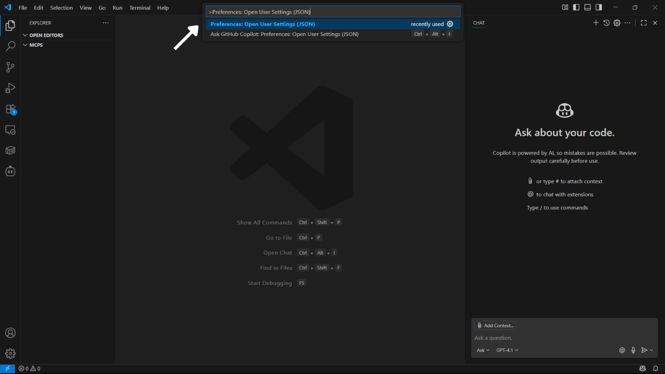Click the @ mention icon in chat input
Viewport: 665px width, 374px height.
622,350
